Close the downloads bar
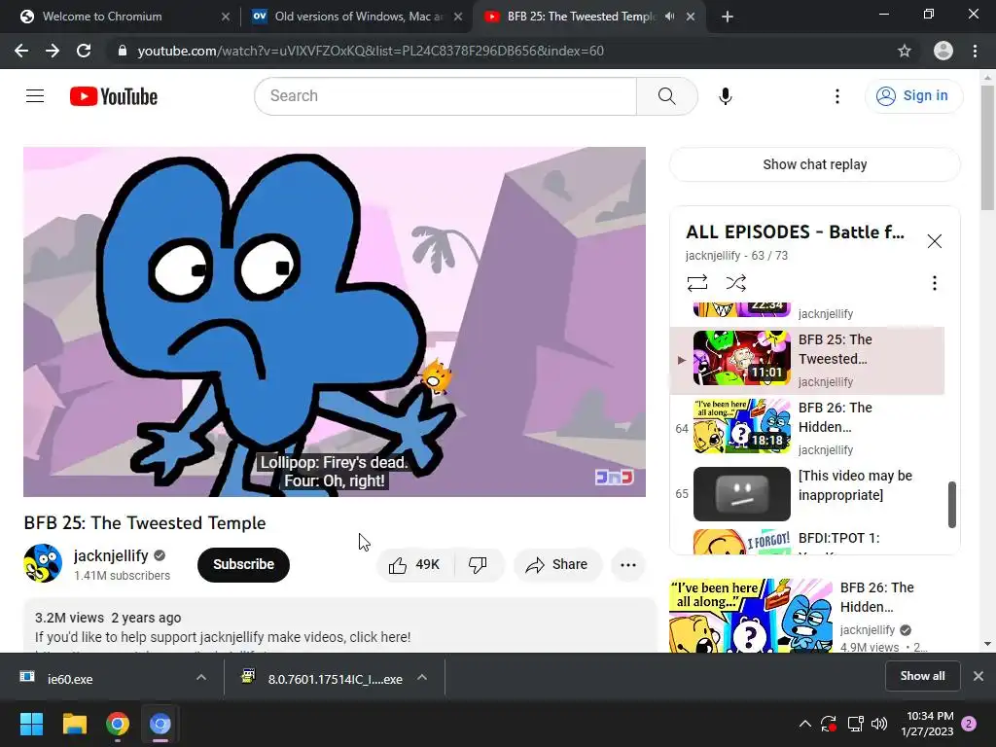Screen dimensions: 996x747 click(978, 677)
